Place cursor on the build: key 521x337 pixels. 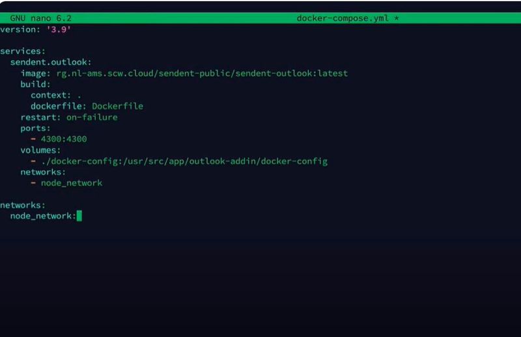point(35,84)
